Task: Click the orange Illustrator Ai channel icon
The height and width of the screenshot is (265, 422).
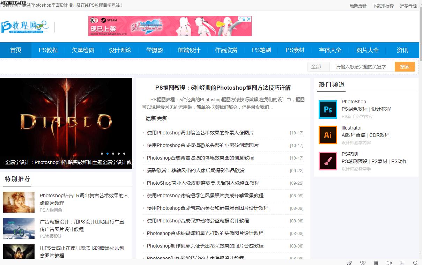Action: [327, 135]
